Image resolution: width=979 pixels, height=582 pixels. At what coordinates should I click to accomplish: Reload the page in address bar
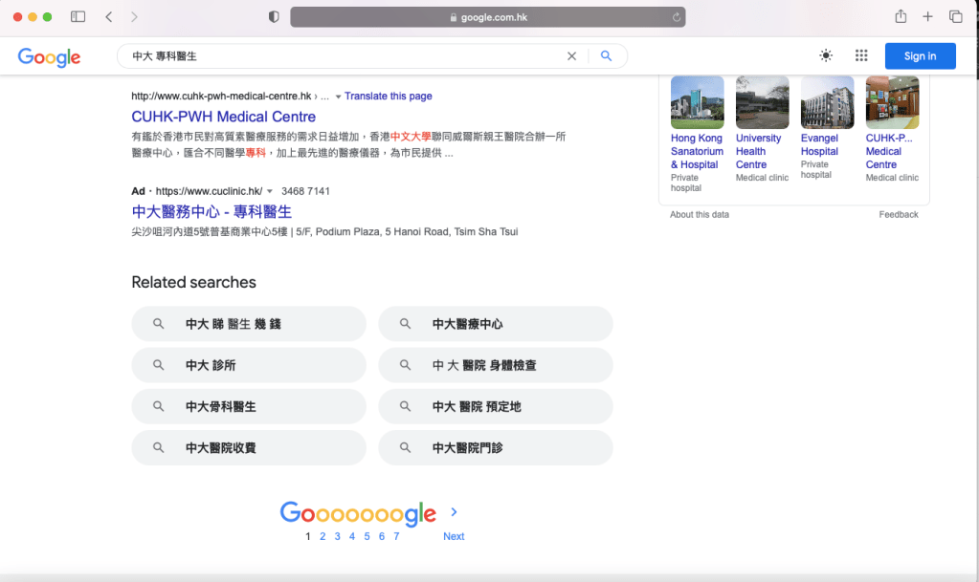click(677, 17)
